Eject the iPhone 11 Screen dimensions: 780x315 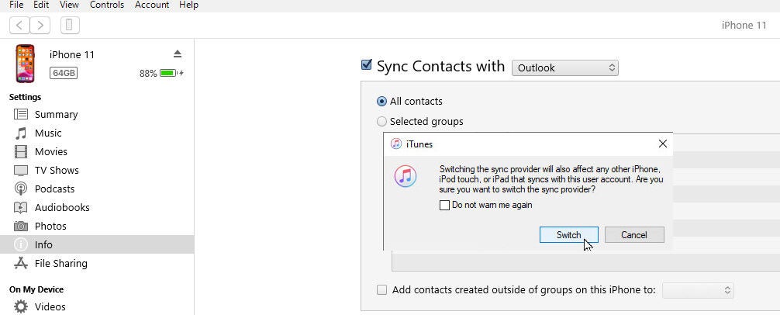tap(178, 54)
